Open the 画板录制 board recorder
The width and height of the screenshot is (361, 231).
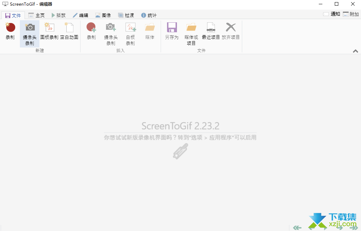tap(49, 31)
